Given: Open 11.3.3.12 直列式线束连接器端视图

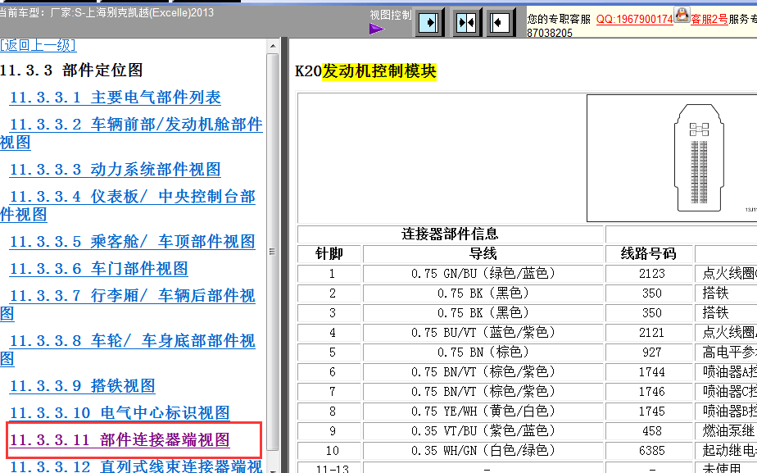Looking at the screenshot, I should click(x=136, y=466).
